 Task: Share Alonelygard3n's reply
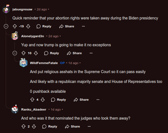click(x=74, y=53)
